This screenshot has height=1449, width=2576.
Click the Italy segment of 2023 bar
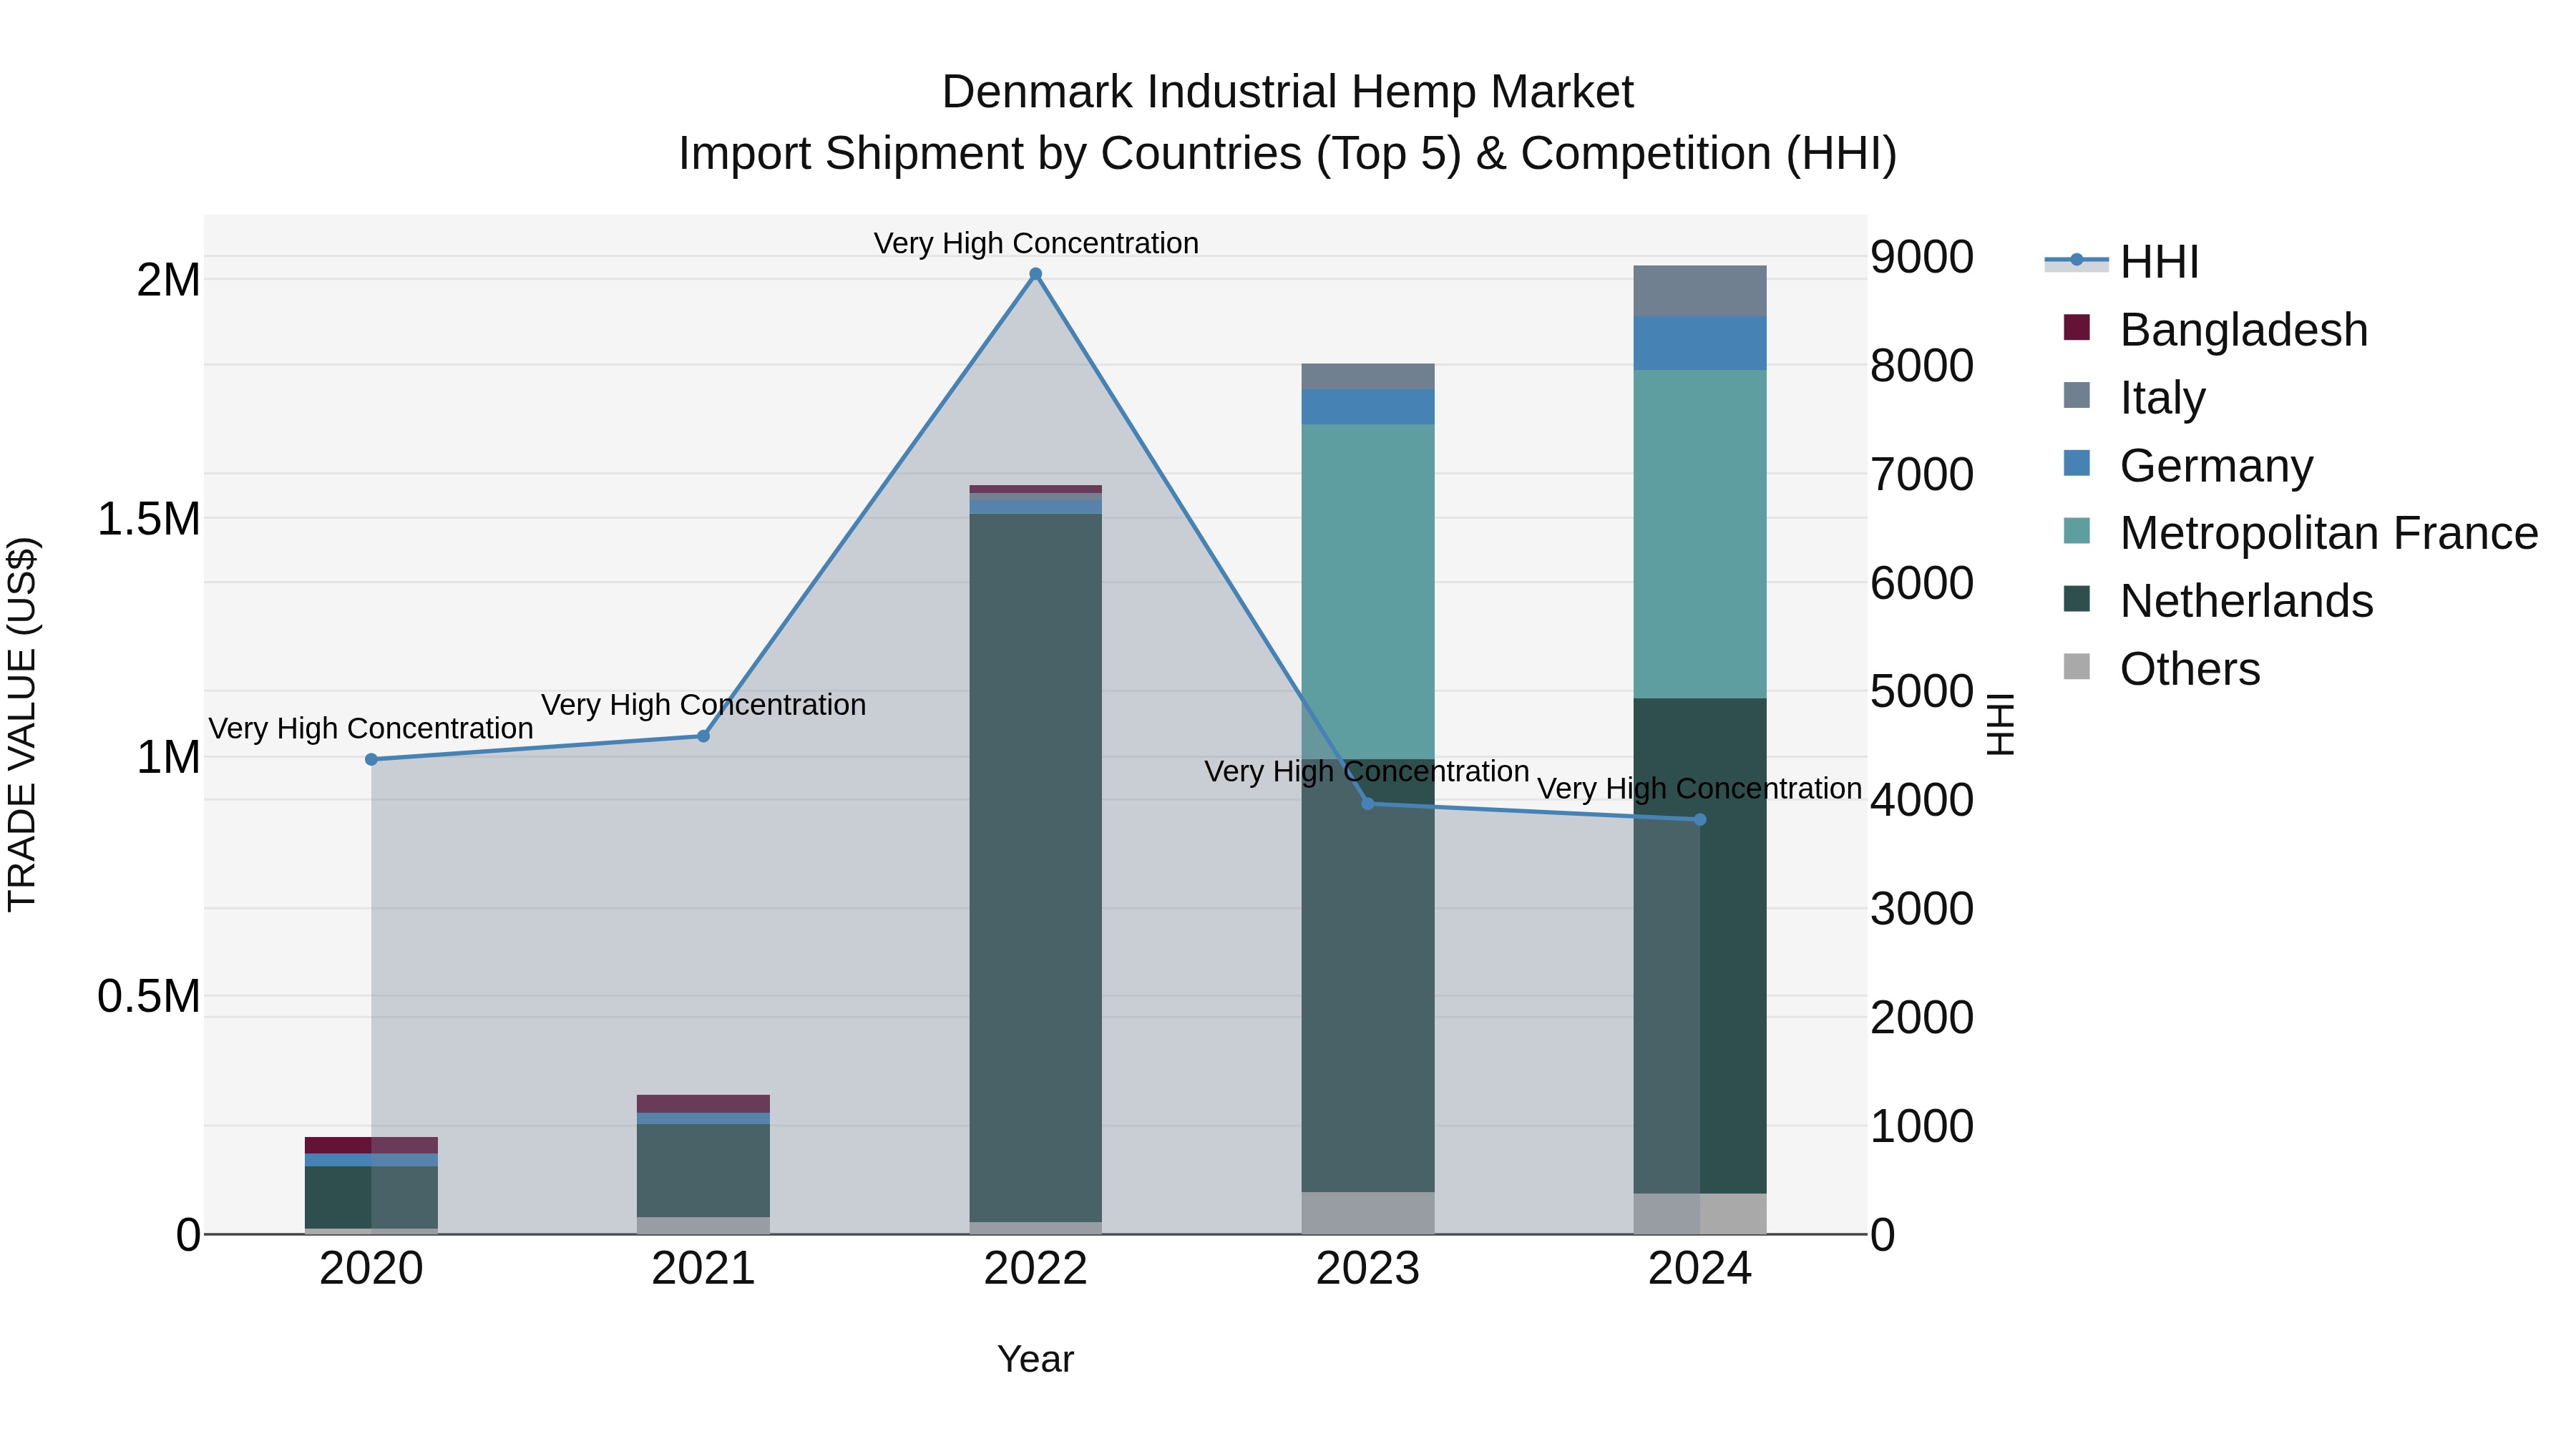point(1368,376)
